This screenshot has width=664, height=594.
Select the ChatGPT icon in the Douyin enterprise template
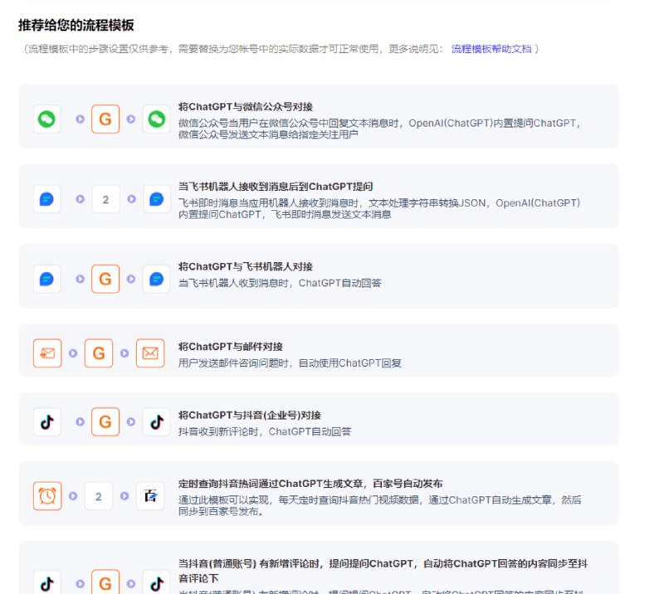pyautogui.click(x=105, y=421)
